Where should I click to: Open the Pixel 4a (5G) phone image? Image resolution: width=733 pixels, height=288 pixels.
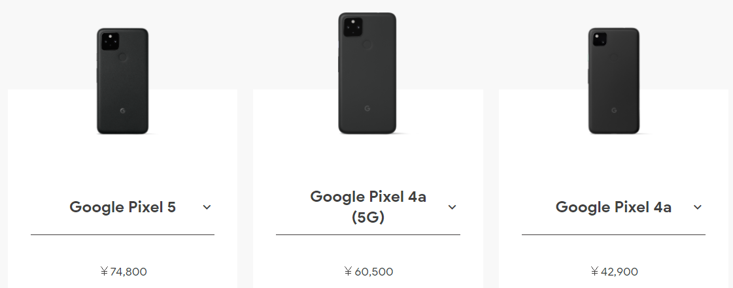pyautogui.click(x=367, y=73)
